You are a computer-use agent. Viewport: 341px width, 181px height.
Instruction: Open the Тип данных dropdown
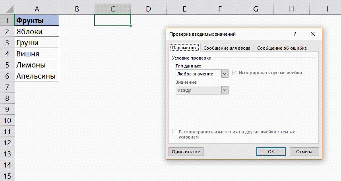225,74
